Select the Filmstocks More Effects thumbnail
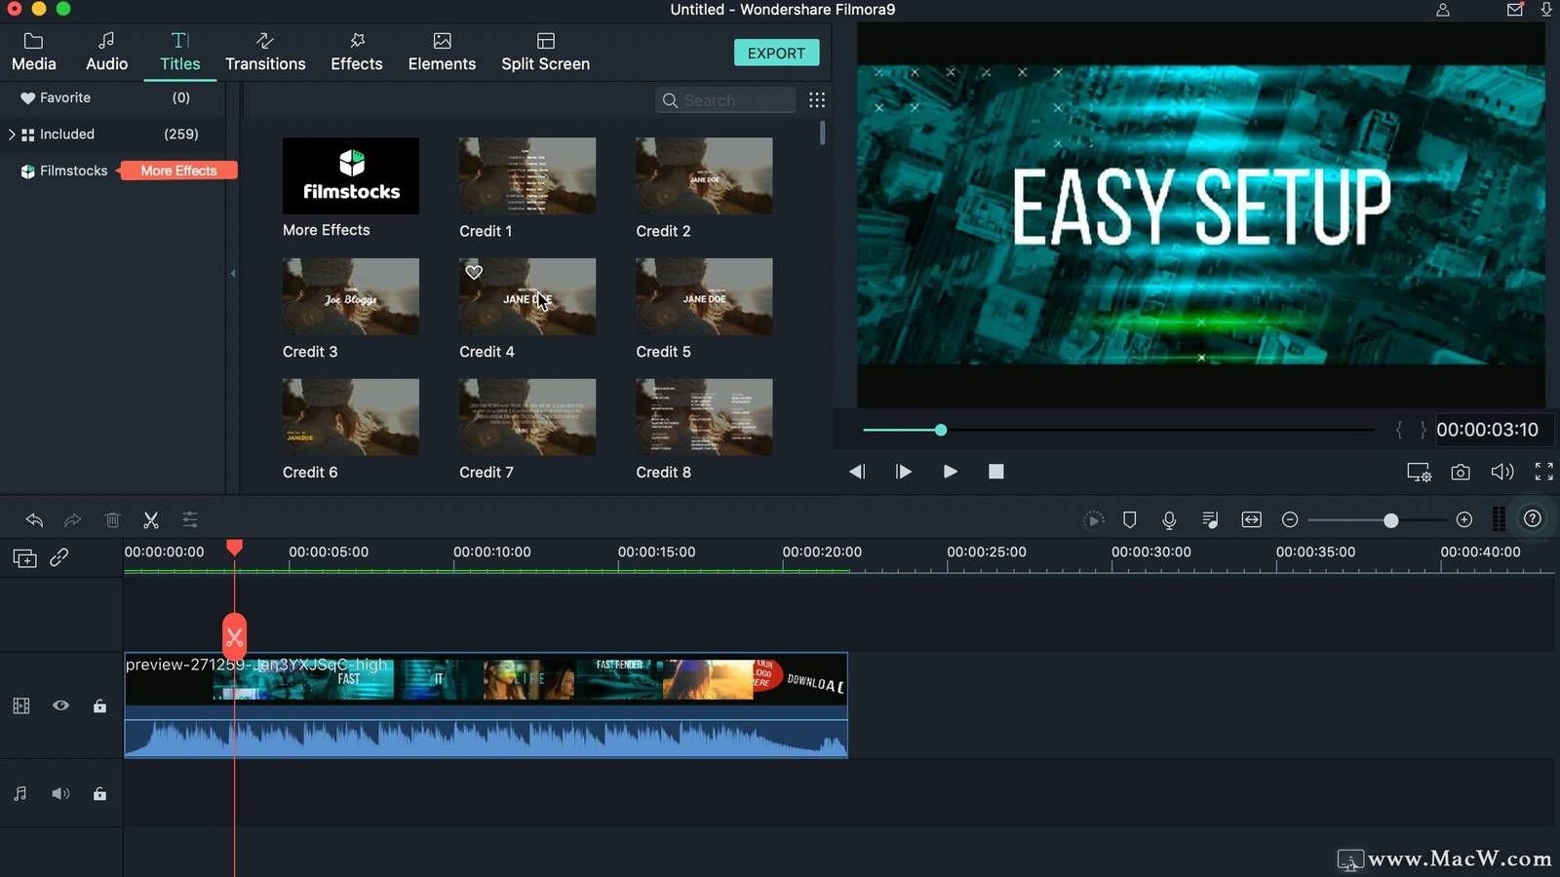1560x877 pixels. coord(351,175)
